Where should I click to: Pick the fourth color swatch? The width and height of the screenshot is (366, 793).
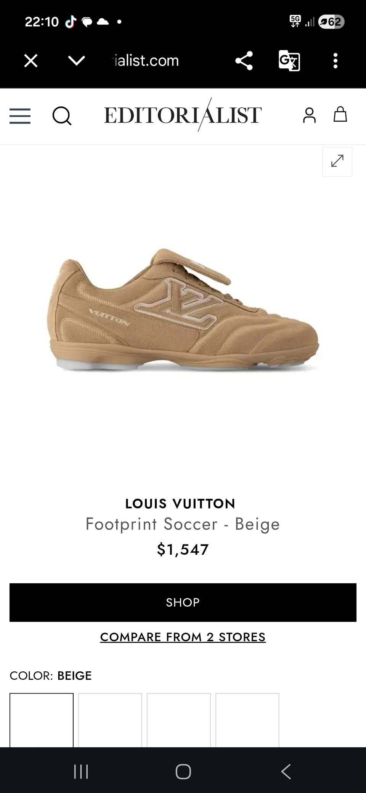point(247,720)
